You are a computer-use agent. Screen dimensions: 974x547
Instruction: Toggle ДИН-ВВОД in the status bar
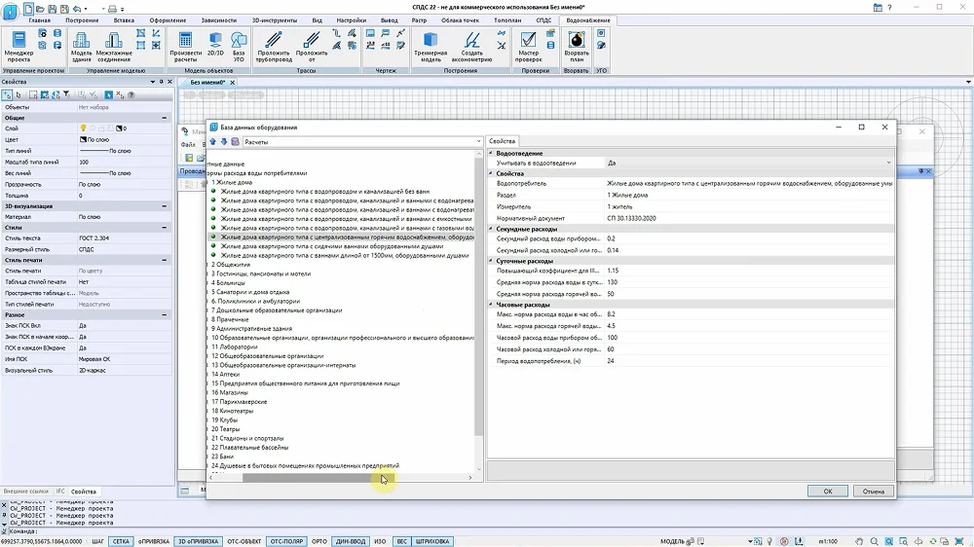pyautogui.click(x=351, y=541)
